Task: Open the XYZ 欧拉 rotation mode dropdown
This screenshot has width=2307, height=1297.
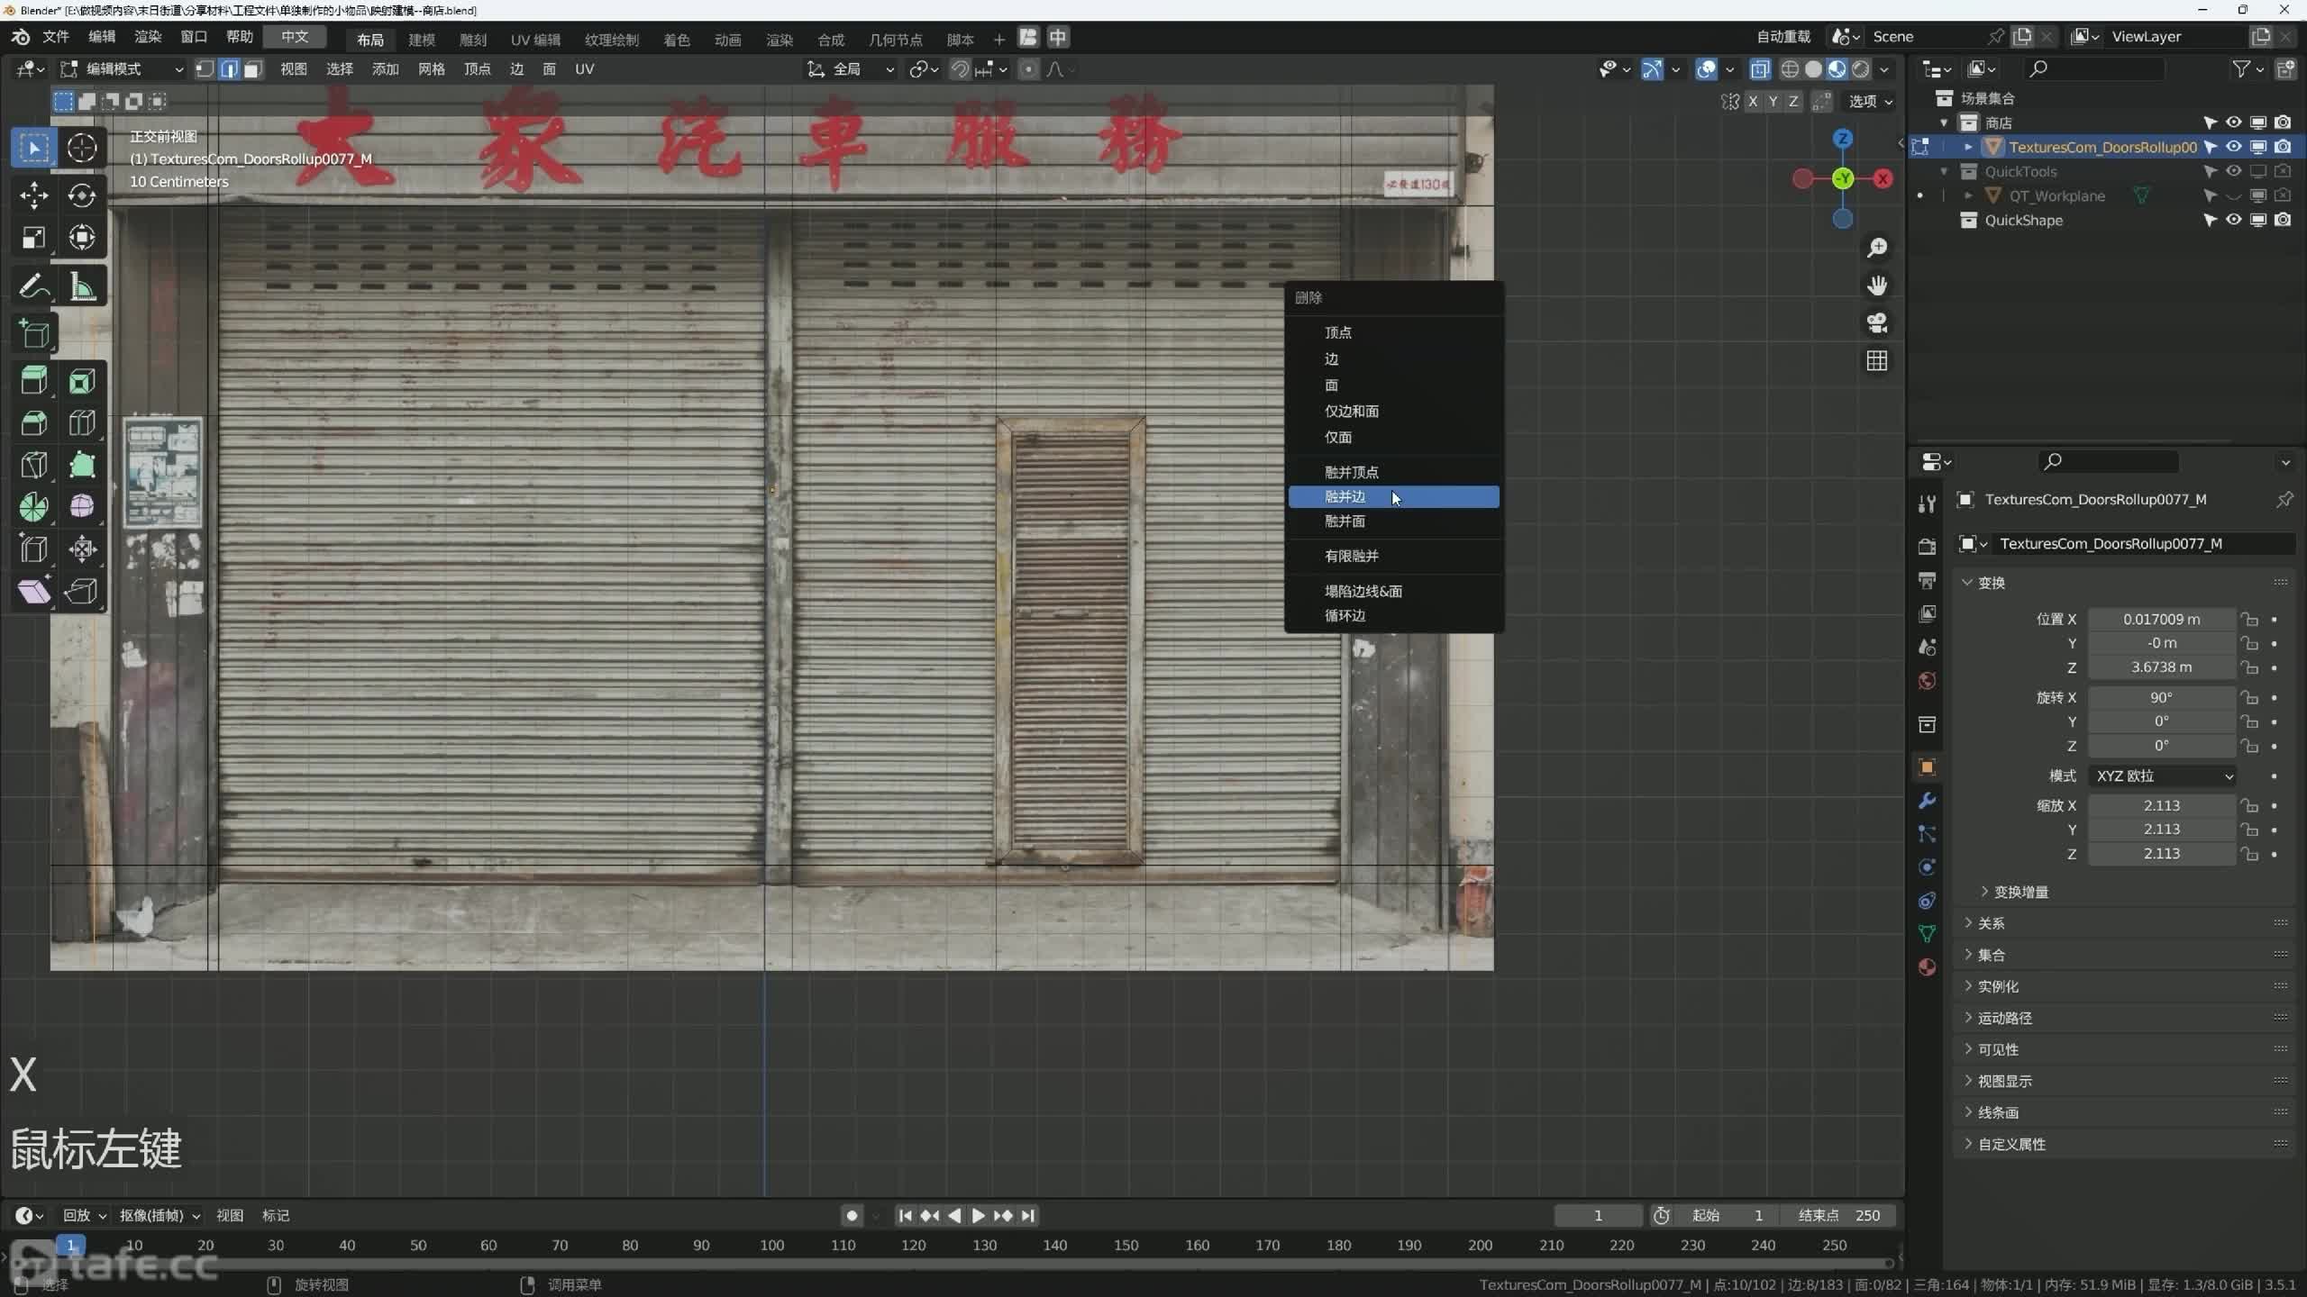Action: [x=2163, y=775]
